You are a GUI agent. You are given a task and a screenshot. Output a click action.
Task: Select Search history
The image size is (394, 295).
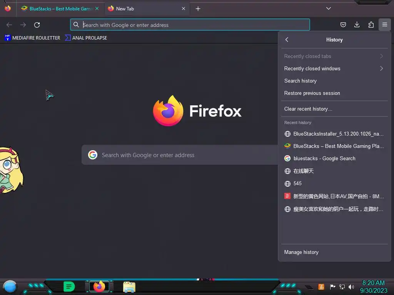coord(334,81)
